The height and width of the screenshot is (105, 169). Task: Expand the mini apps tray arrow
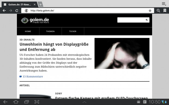[84, 102]
